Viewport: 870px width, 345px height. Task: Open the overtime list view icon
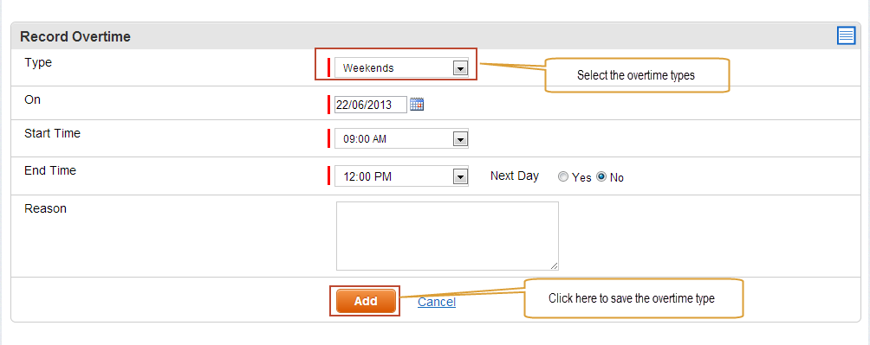tap(846, 36)
